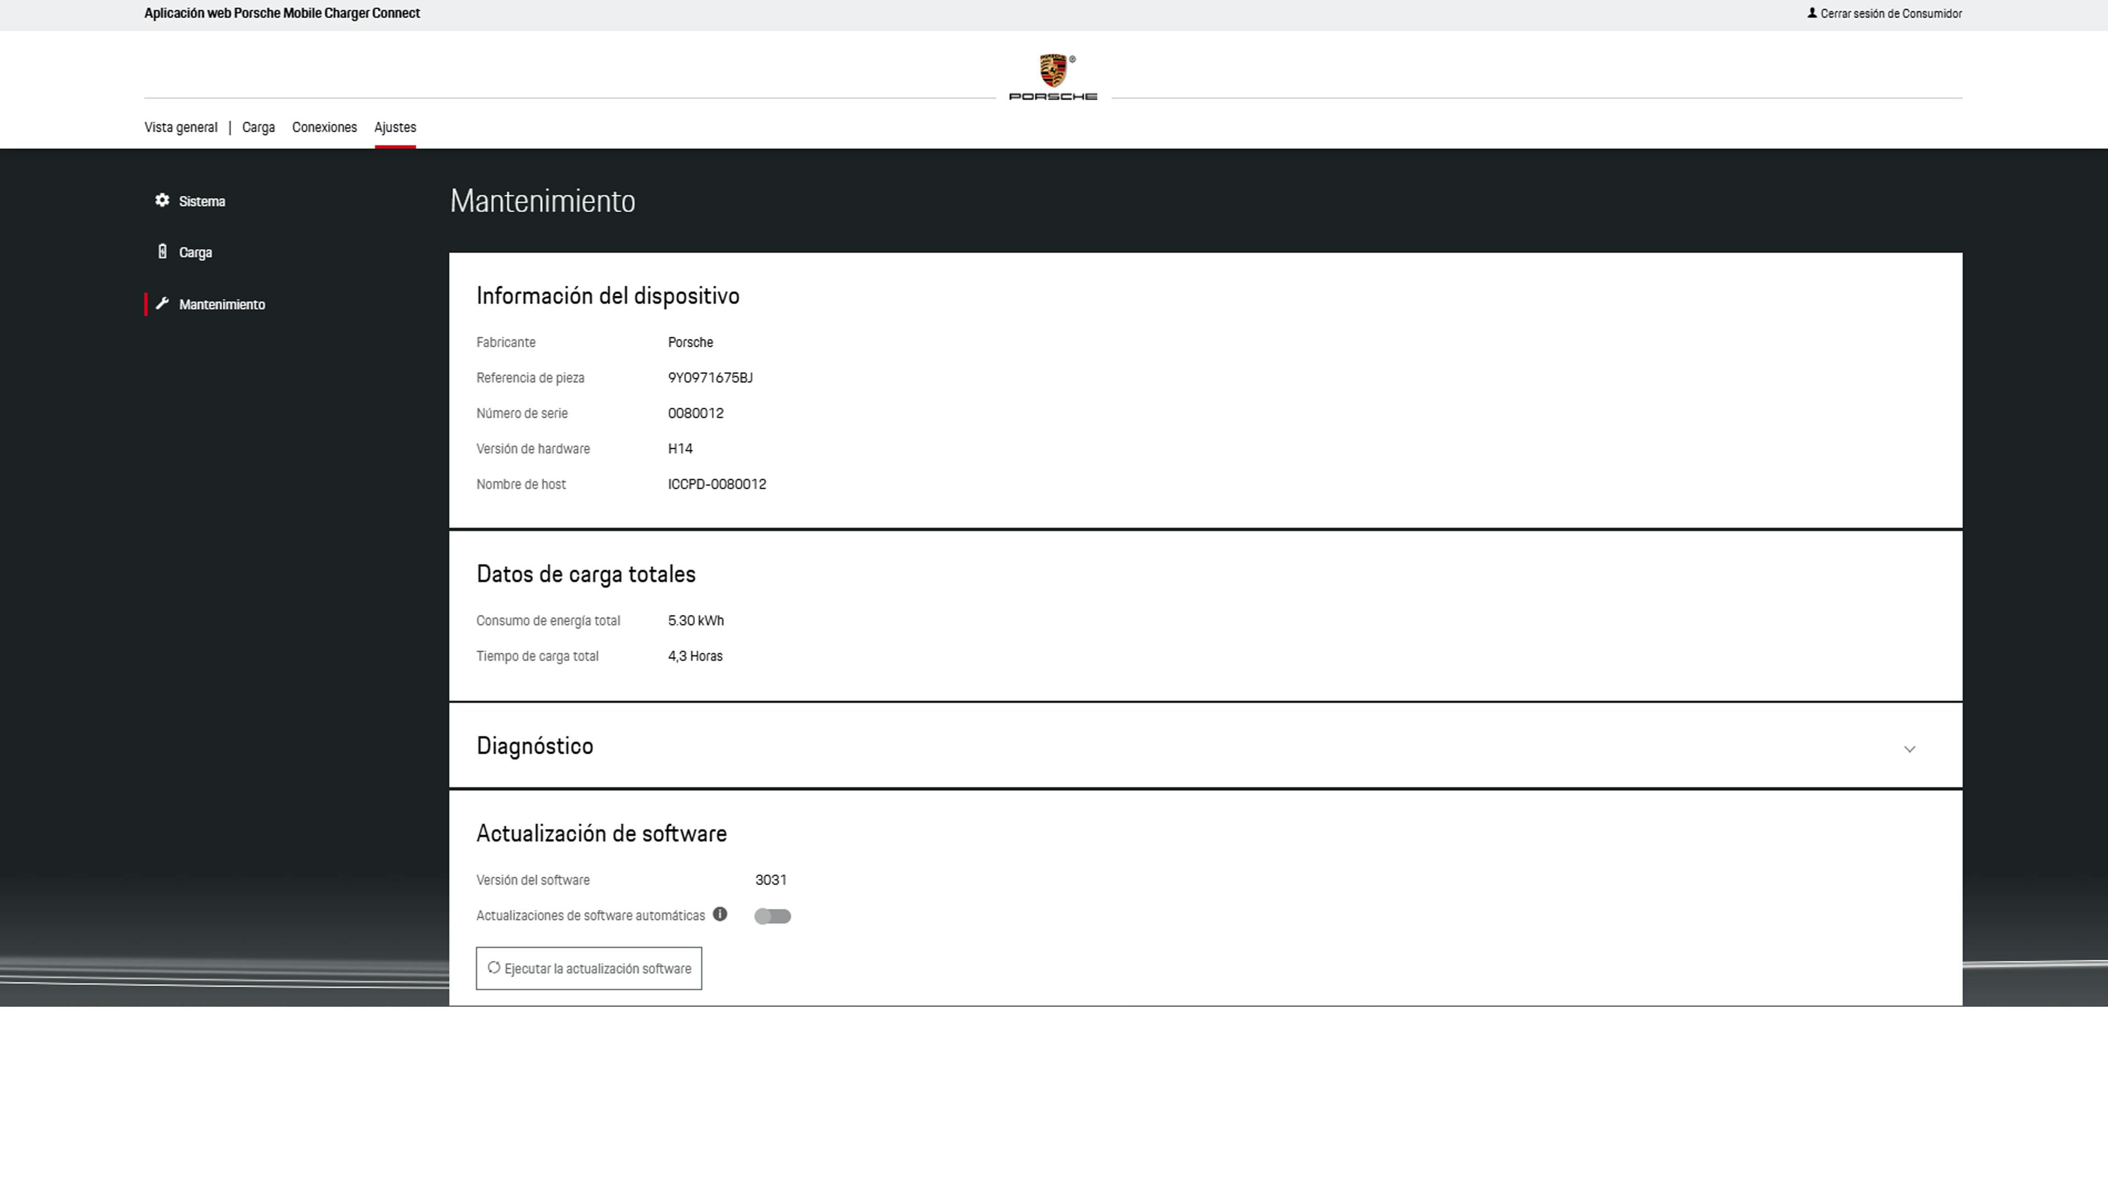The image size is (2108, 1185).
Task: Click the Número de serie label
Action: pyautogui.click(x=522, y=413)
